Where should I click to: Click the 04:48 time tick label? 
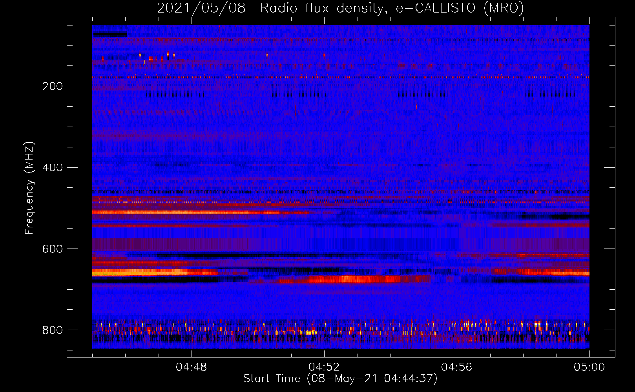(x=192, y=367)
